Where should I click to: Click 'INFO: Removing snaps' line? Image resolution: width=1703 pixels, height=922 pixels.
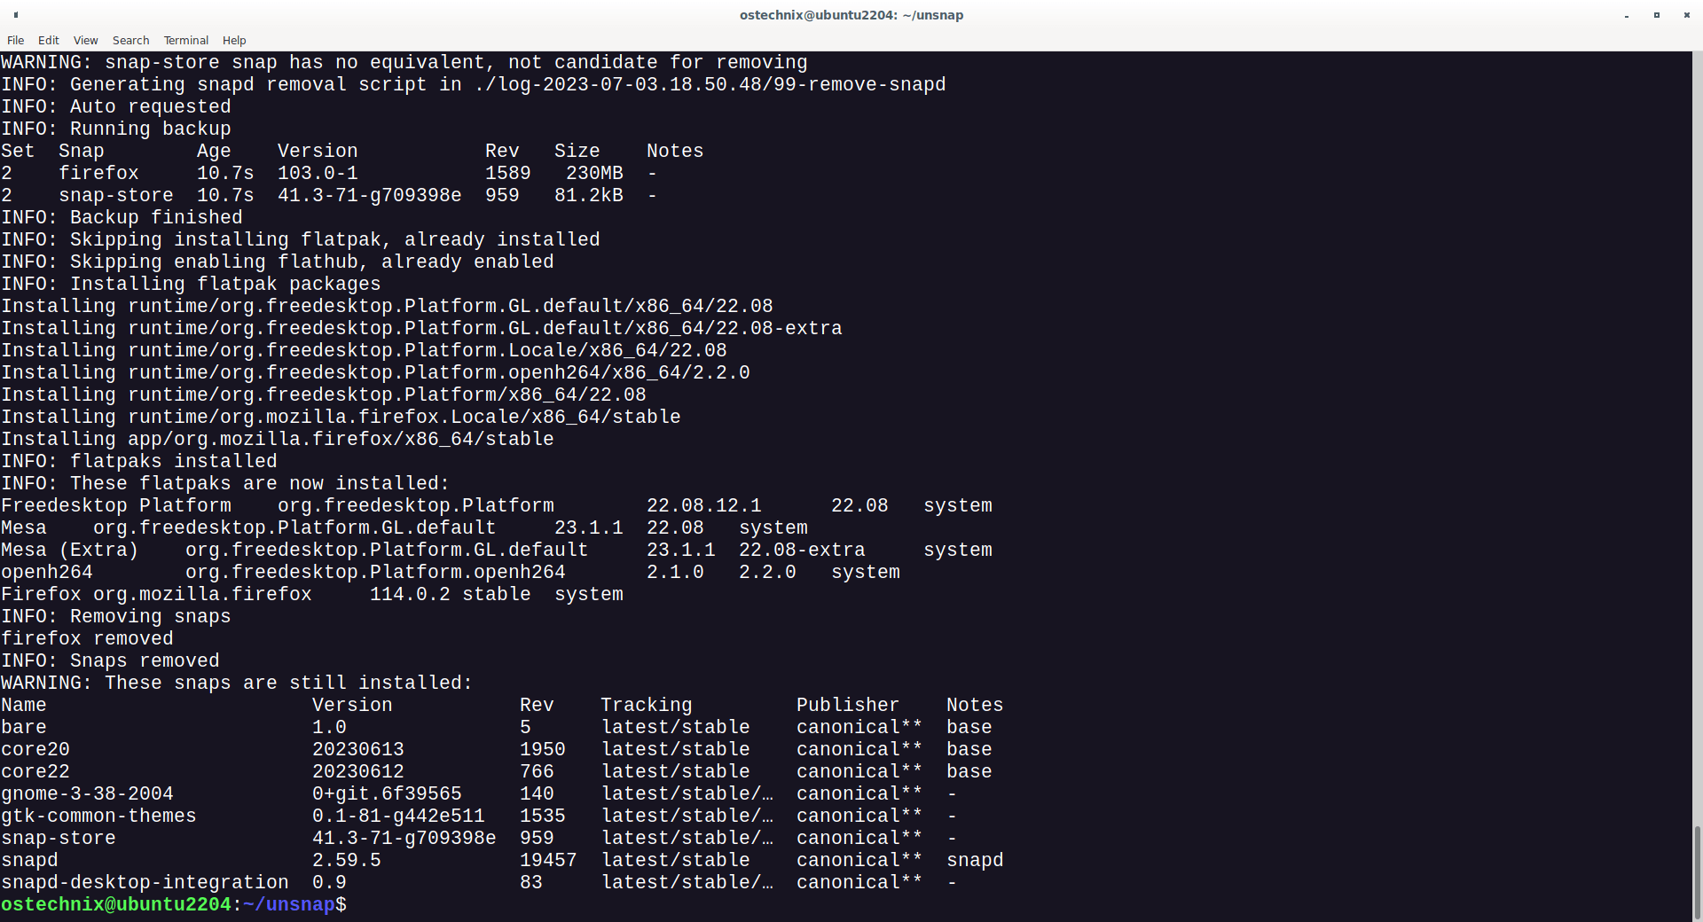tap(116, 616)
